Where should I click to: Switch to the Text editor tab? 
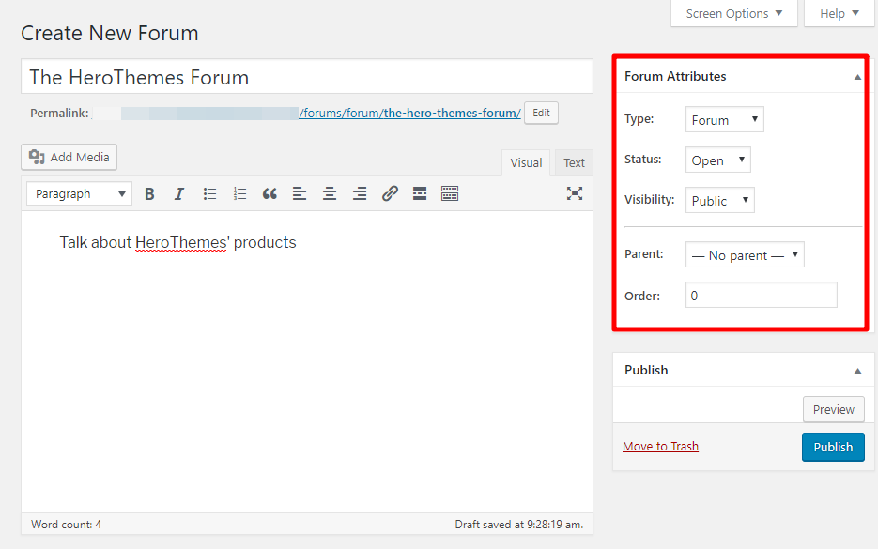pos(574,163)
